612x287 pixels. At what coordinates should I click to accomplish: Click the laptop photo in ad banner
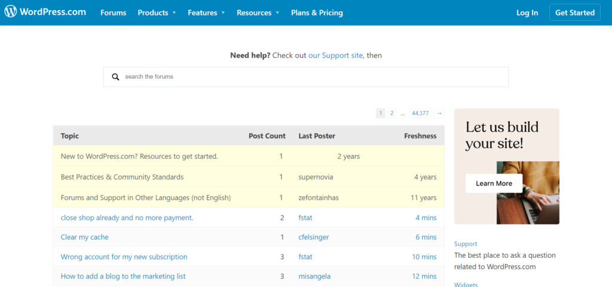[x=528, y=193]
